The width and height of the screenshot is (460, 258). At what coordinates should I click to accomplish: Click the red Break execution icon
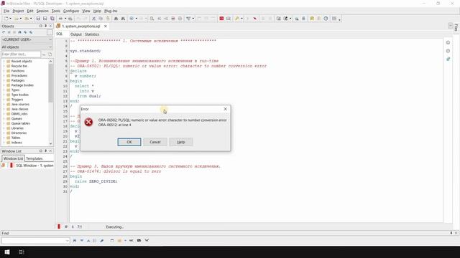point(221,19)
